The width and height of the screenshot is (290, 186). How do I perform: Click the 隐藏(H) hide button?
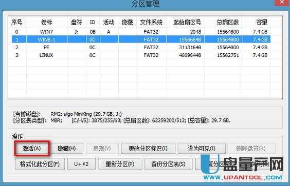(66, 149)
